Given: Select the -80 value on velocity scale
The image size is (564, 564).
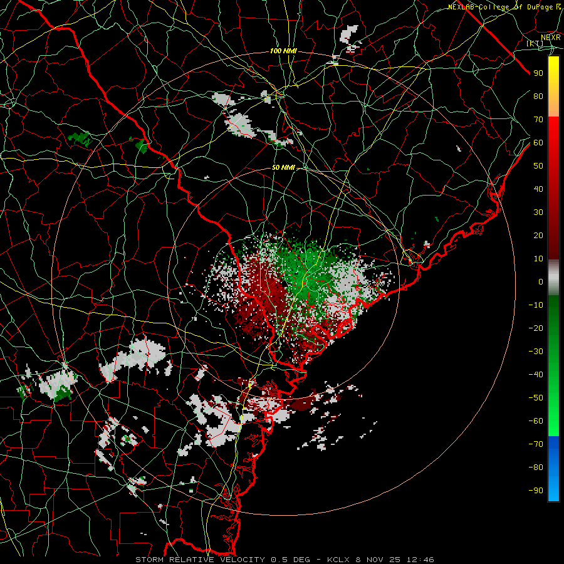Looking at the screenshot, I should click(536, 467).
